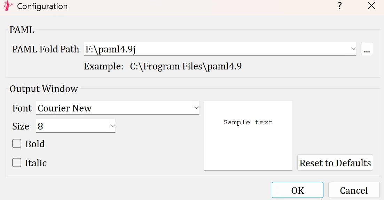The width and height of the screenshot is (384, 200).
Task: Expand the Font dropdown arrow
Action: (x=196, y=108)
